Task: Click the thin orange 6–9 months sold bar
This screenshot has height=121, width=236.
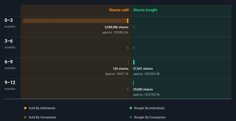Action: [128, 62]
